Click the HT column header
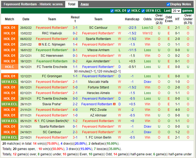This screenshot has width=196, height=158. [177, 19]
